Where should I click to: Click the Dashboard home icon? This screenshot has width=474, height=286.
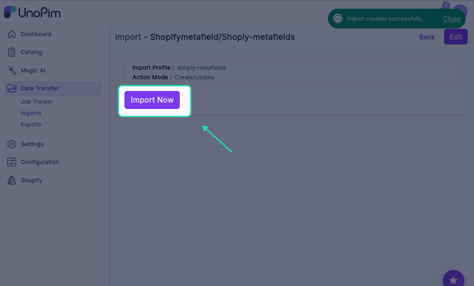click(11, 34)
